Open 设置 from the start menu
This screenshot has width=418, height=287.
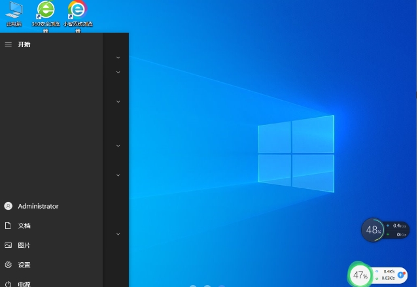(x=24, y=265)
